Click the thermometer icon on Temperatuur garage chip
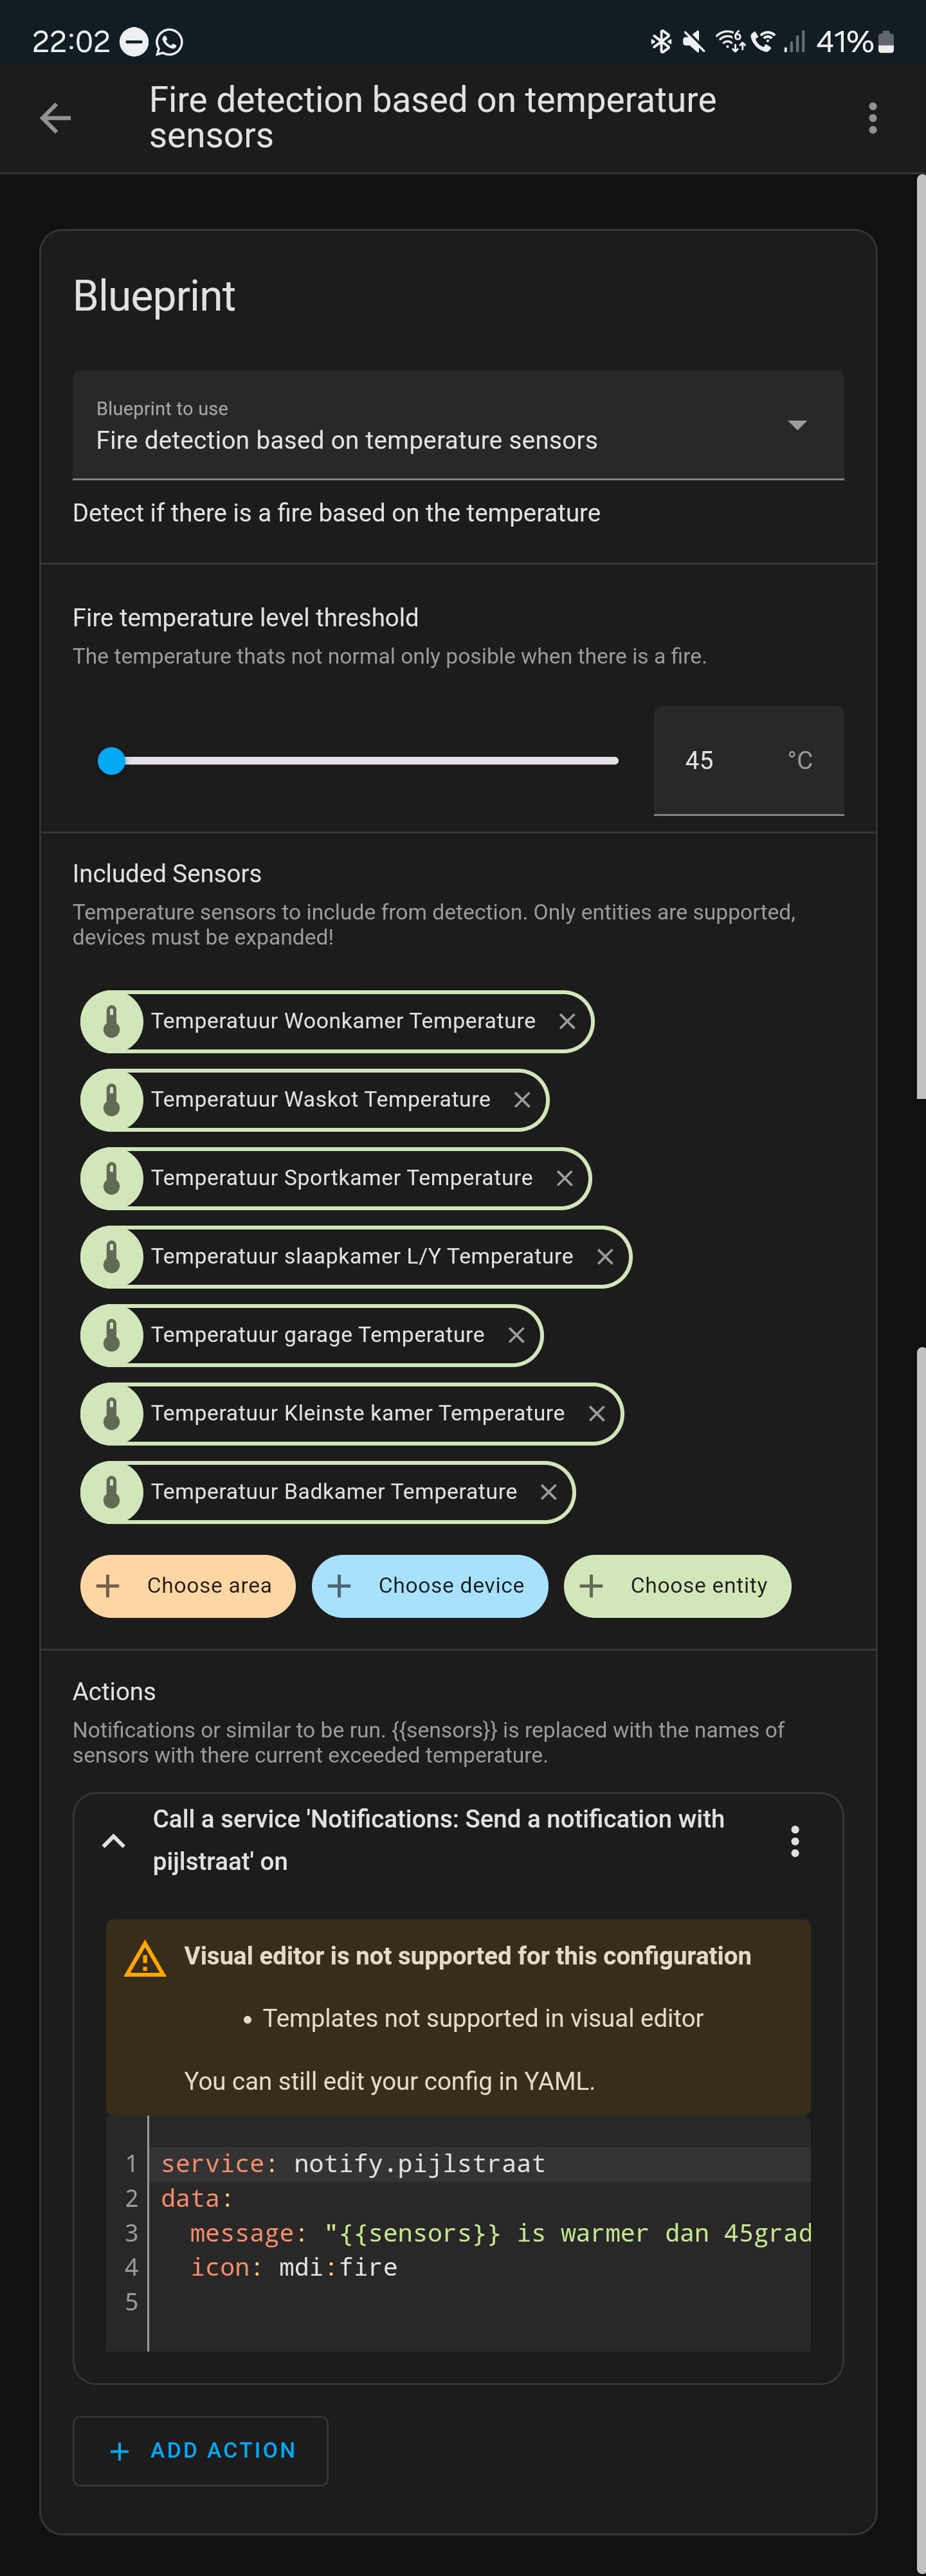Screen dimensions: 926x2576 (x=113, y=1334)
